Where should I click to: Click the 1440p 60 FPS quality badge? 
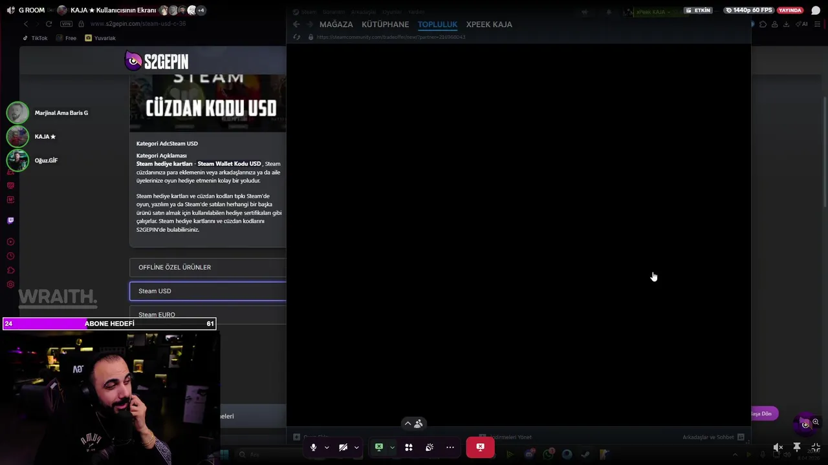(748, 10)
